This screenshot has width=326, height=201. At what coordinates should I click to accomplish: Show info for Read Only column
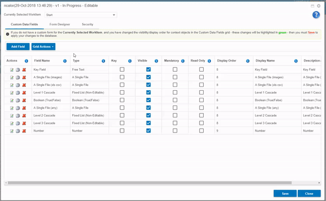point(209,61)
